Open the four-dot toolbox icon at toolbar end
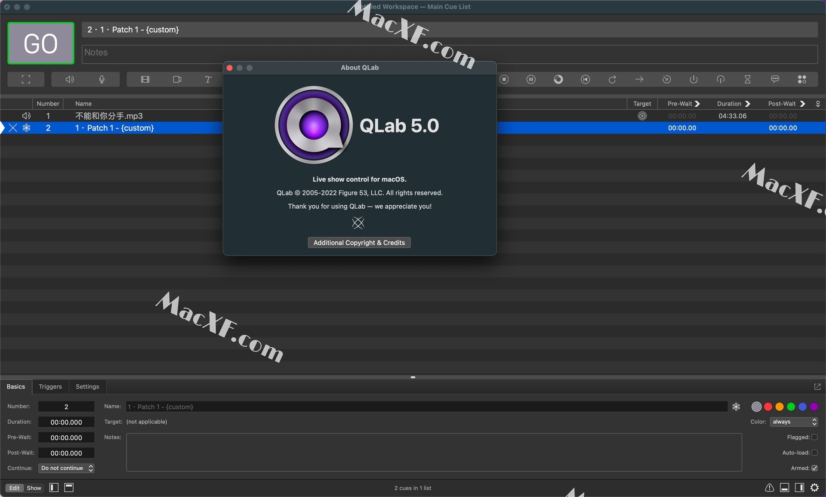The width and height of the screenshot is (826, 497). [802, 79]
